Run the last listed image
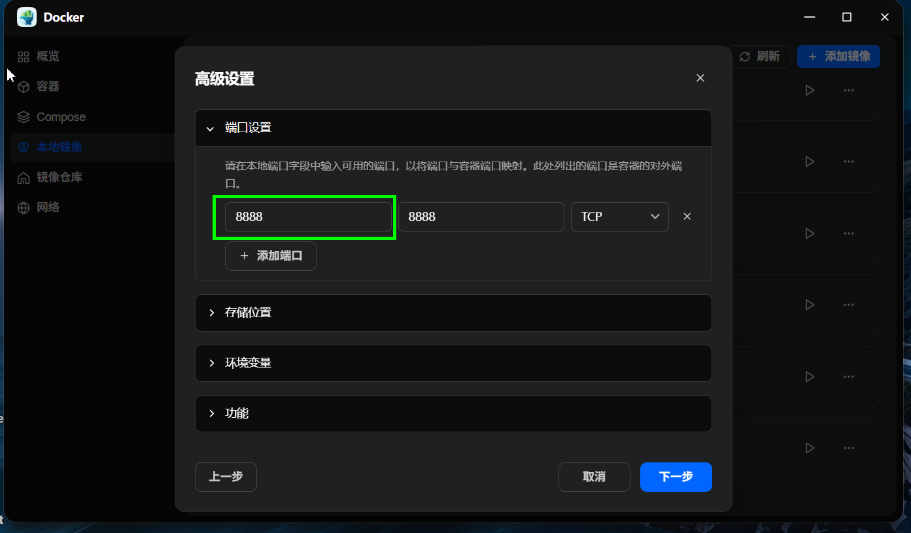911x533 pixels. (x=809, y=448)
